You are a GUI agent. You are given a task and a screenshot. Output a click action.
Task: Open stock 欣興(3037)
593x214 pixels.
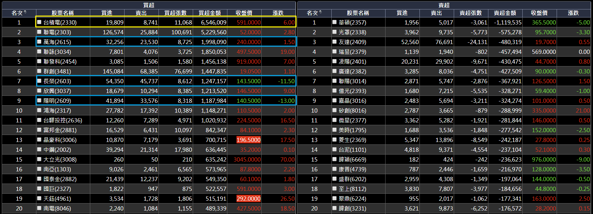coord(57,91)
